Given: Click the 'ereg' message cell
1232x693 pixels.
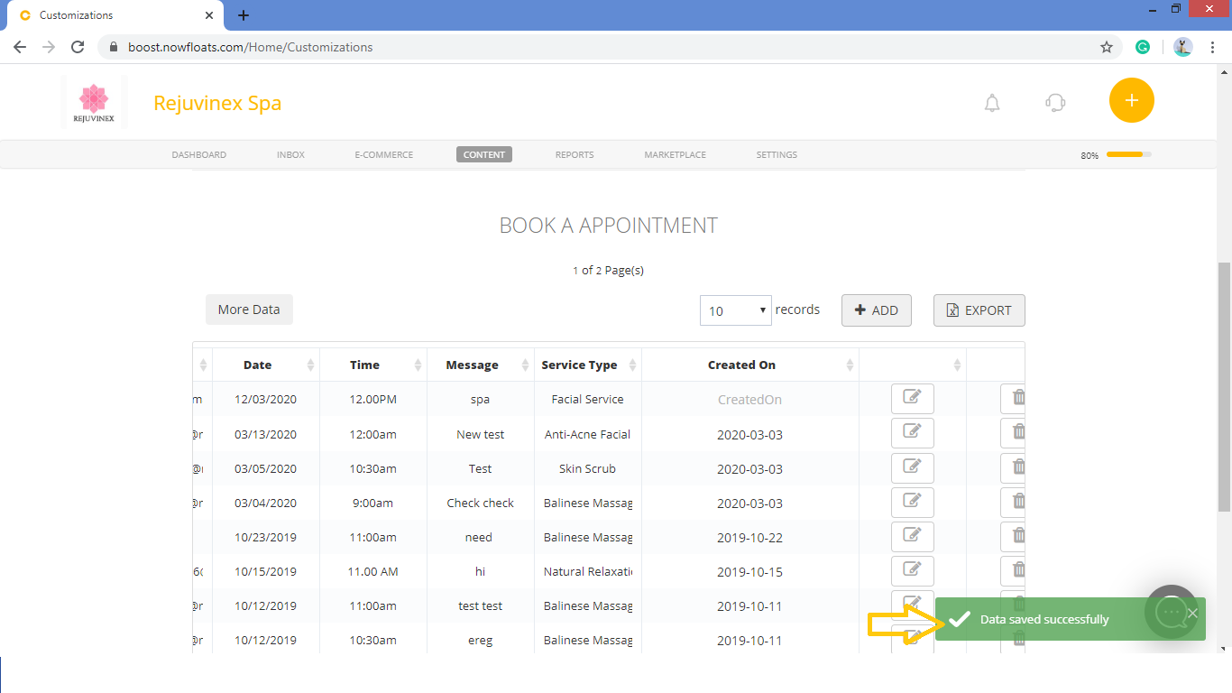Looking at the screenshot, I should click(x=481, y=640).
